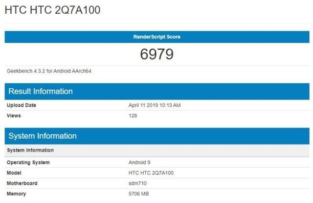Select the Upload Date label
The image size is (313, 203).
pyautogui.click(x=22, y=105)
